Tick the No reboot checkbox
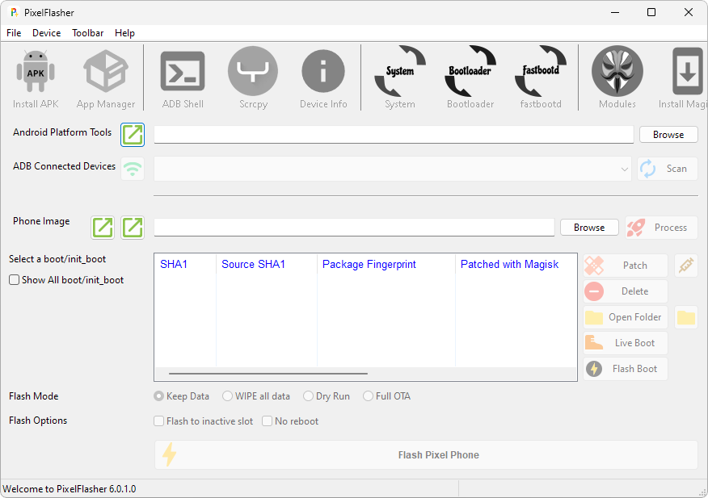 coord(268,421)
